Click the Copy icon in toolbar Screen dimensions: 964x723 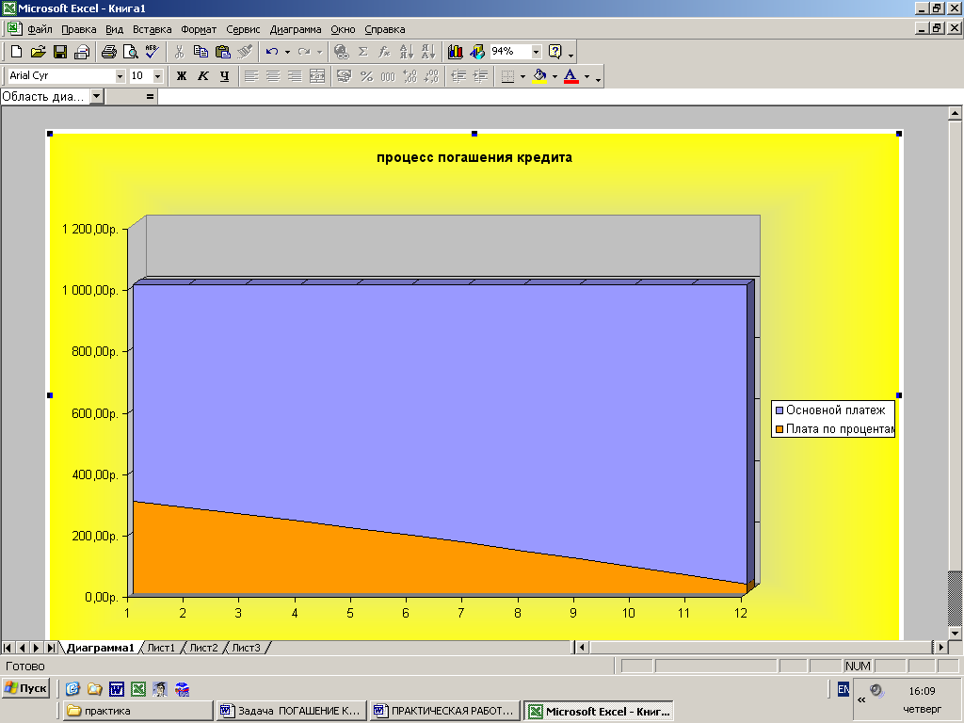201,53
